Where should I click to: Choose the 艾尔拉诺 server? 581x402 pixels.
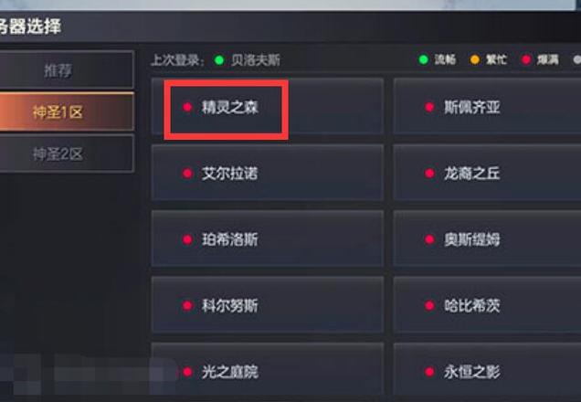267,173
